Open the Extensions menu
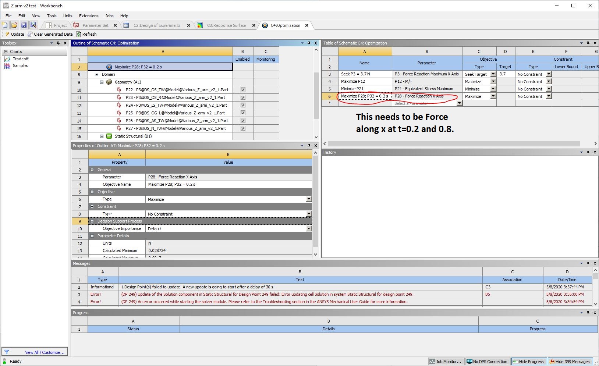This screenshot has width=599, height=366. point(89,16)
